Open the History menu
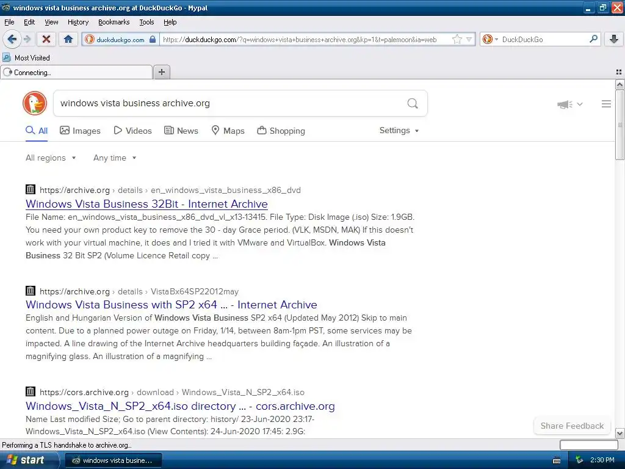The height and width of the screenshot is (469, 625). click(x=78, y=22)
